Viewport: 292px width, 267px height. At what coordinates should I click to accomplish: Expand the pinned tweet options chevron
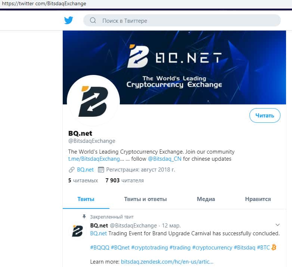(277, 225)
